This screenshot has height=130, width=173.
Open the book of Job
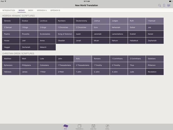pos(155,27)
